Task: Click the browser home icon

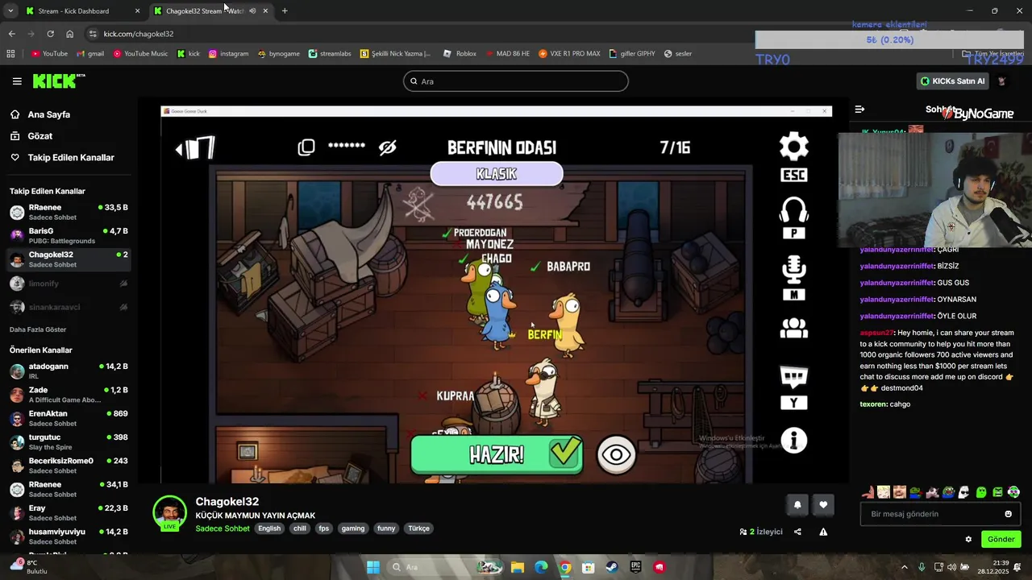Action: [x=69, y=34]
